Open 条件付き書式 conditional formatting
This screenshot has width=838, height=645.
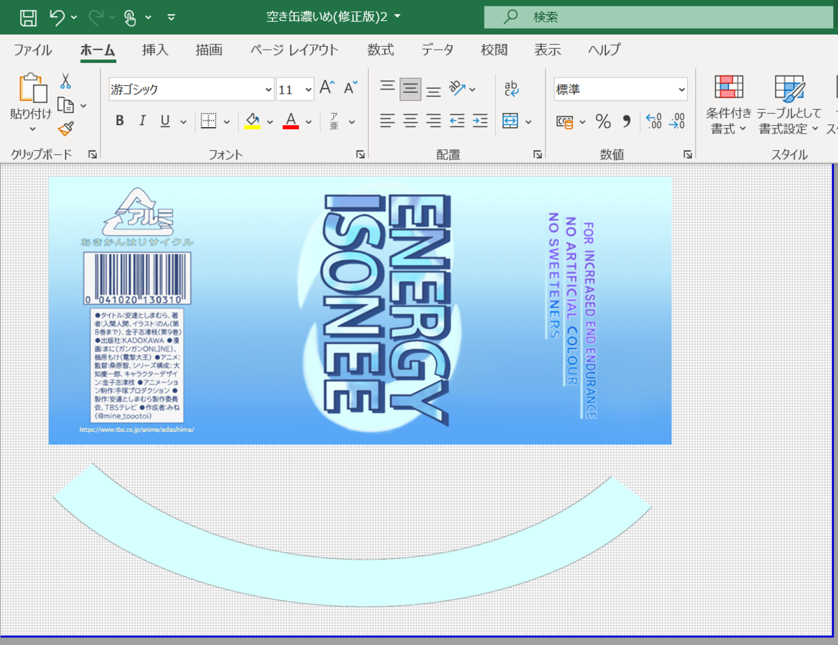pyautogui.click(x=728, y=105)
